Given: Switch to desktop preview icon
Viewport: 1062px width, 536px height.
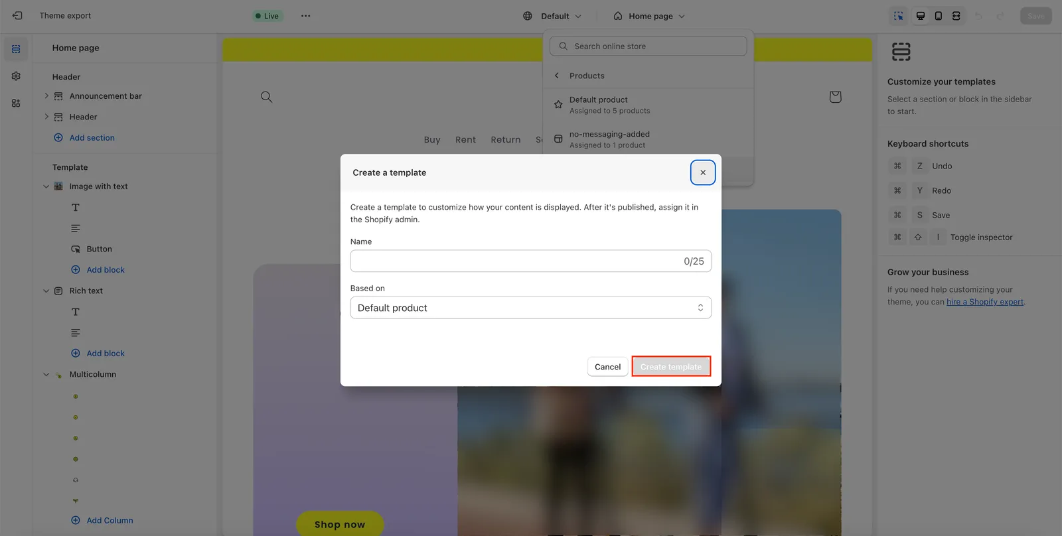Looking at the screenshot, I should 921,16.
